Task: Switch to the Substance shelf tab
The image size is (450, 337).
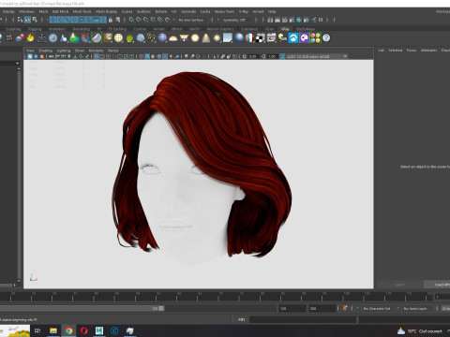Action: [x=249, y=29]
